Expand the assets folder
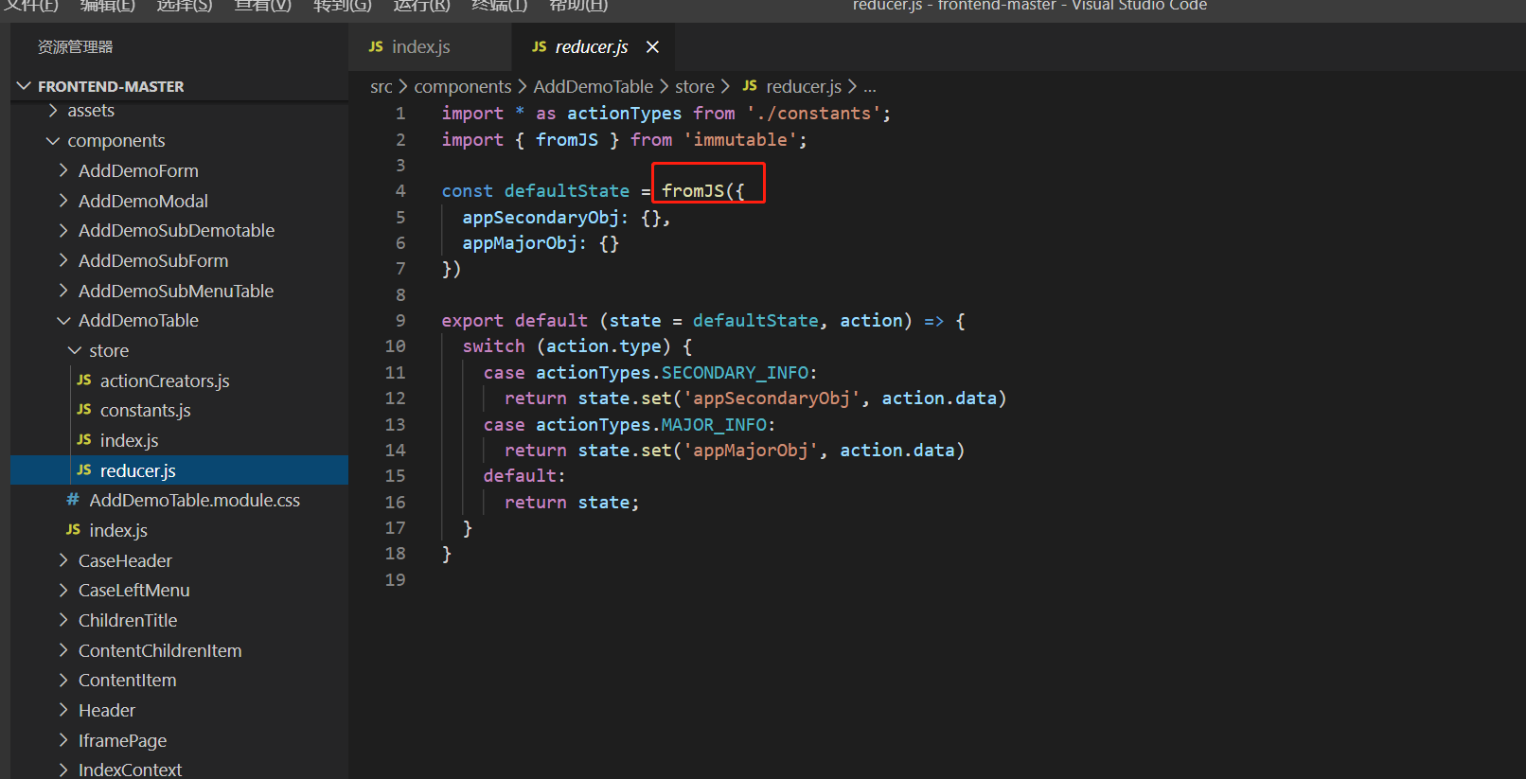Image resolution: width=1526 pixels, height=779 pixels. pos(53,111)
